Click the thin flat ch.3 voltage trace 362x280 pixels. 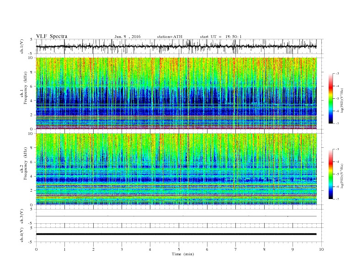[176, 216]
